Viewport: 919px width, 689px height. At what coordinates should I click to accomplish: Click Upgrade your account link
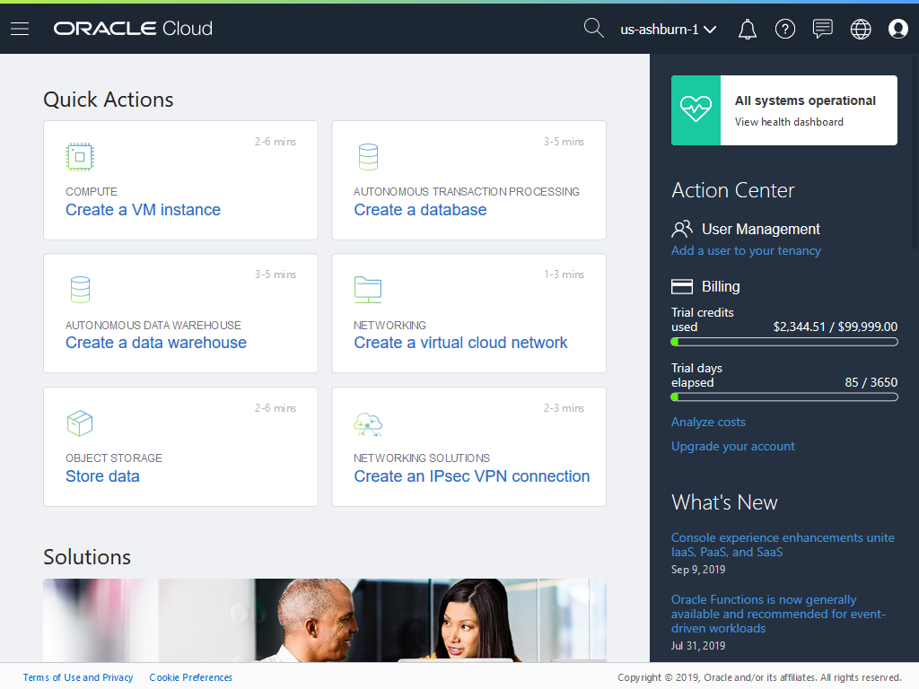[x=733, y=447]
